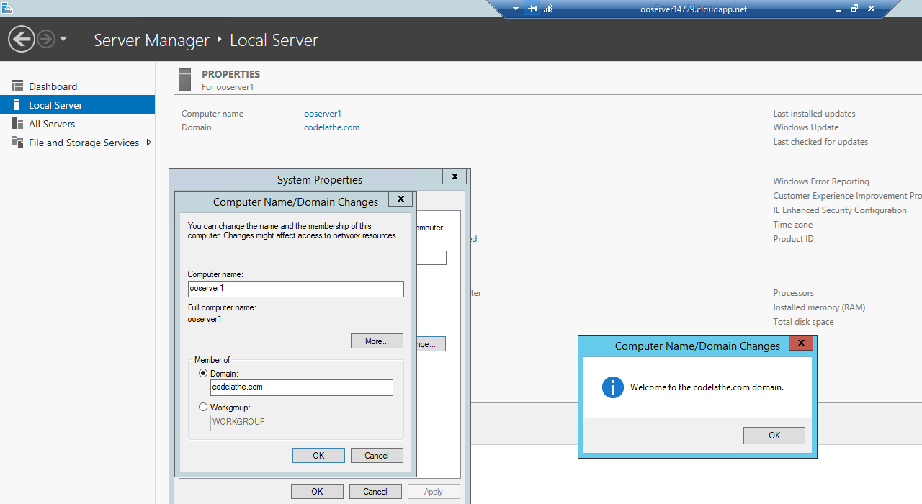
Task: Expand File and Storage Services arrow
Action: [x=149, y=143]
